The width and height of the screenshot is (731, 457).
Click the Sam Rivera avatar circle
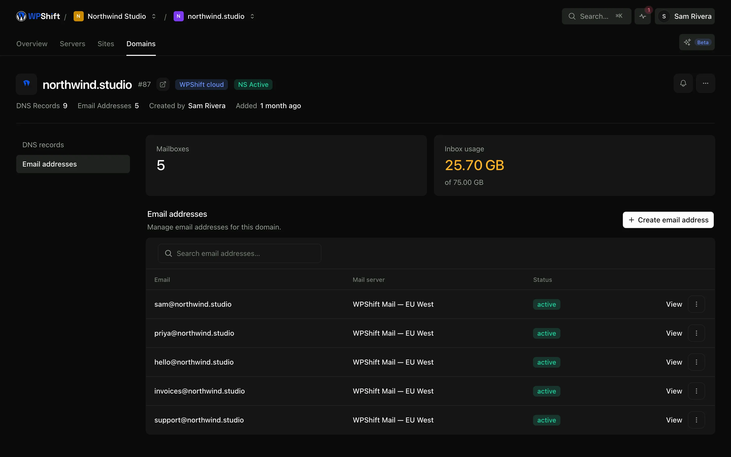click(x=664, y=16)
